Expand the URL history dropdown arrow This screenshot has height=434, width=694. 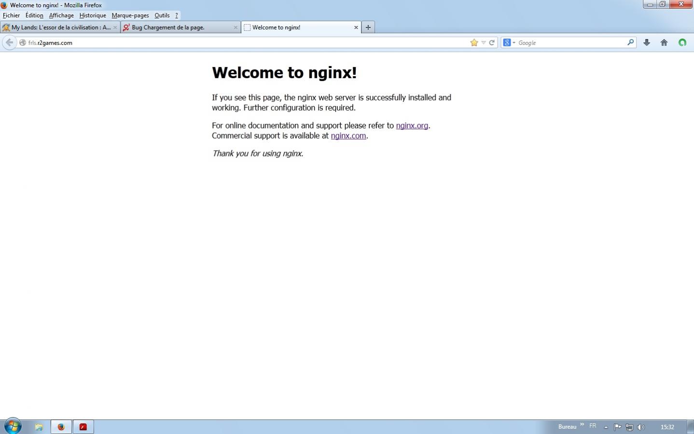(484, 42)
